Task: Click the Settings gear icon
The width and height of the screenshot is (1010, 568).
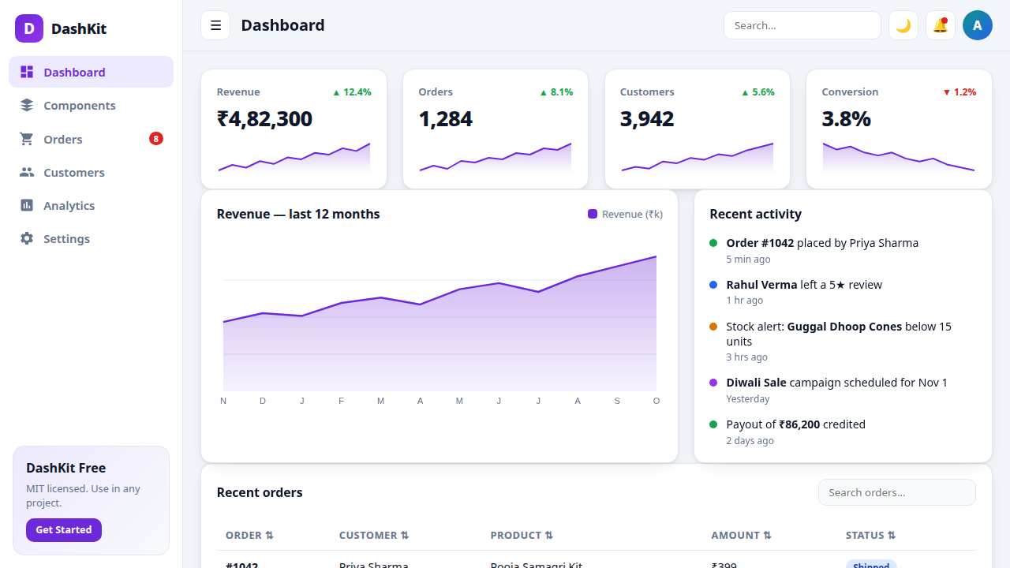Action: 27,238
